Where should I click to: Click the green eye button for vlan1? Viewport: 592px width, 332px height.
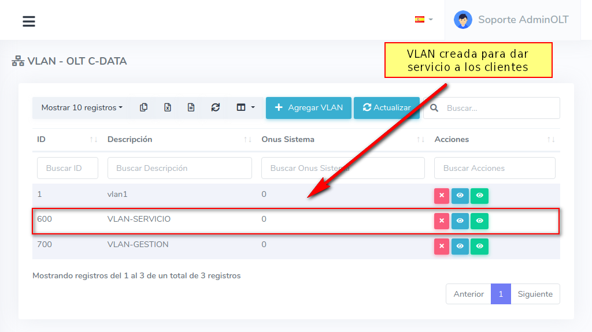[479, 196]
